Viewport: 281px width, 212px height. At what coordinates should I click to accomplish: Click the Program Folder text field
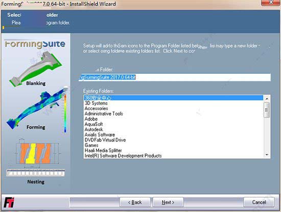175,77
